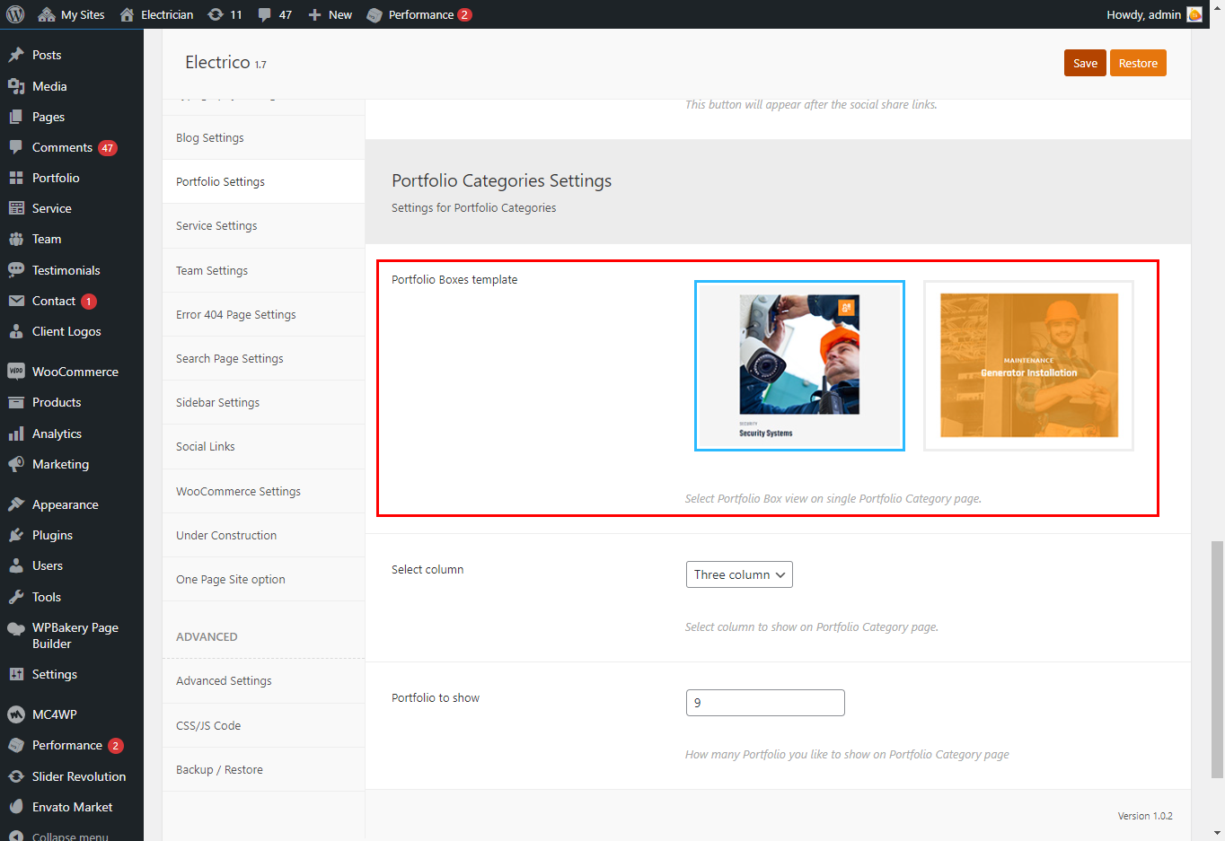Click the WordPress logo icon
The height and width of the screenshot is (841, 1225).
tap(15, 14)
